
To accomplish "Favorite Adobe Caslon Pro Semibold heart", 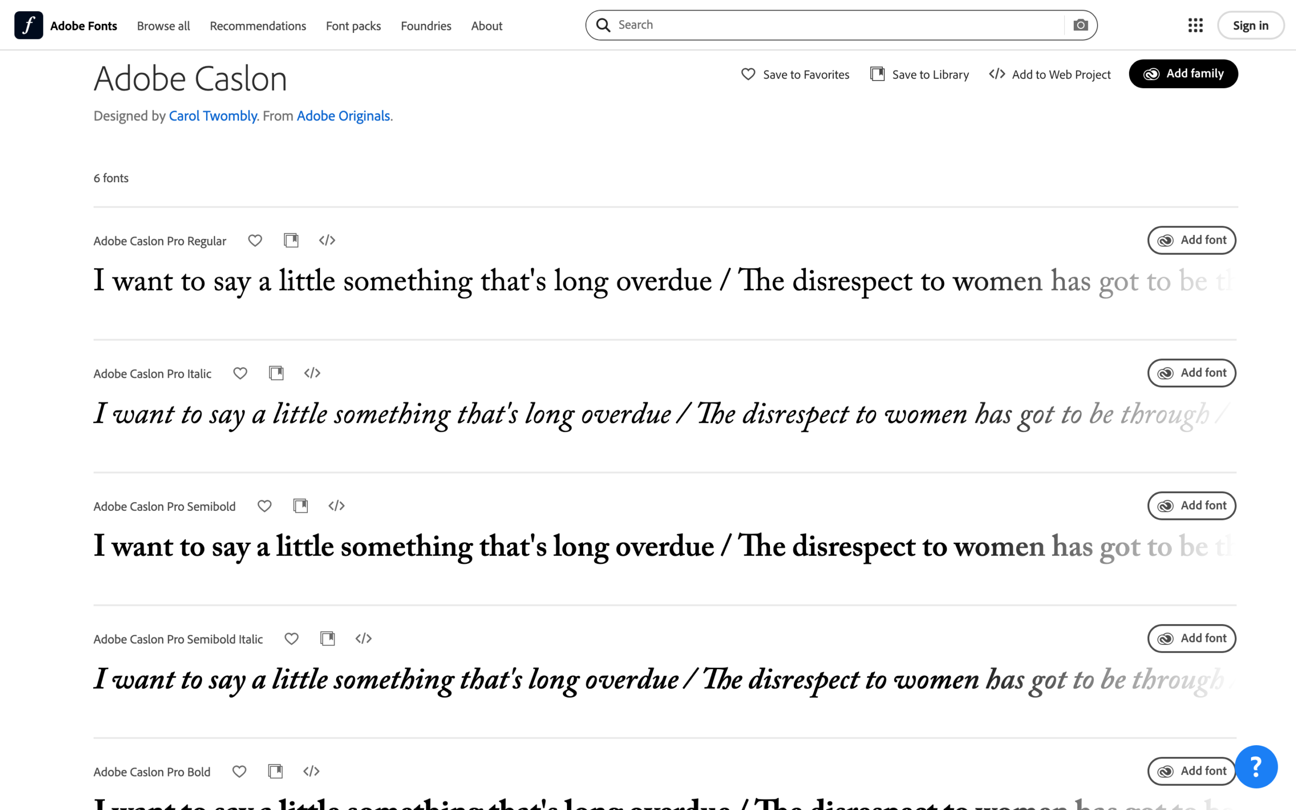I will point(265,506).
